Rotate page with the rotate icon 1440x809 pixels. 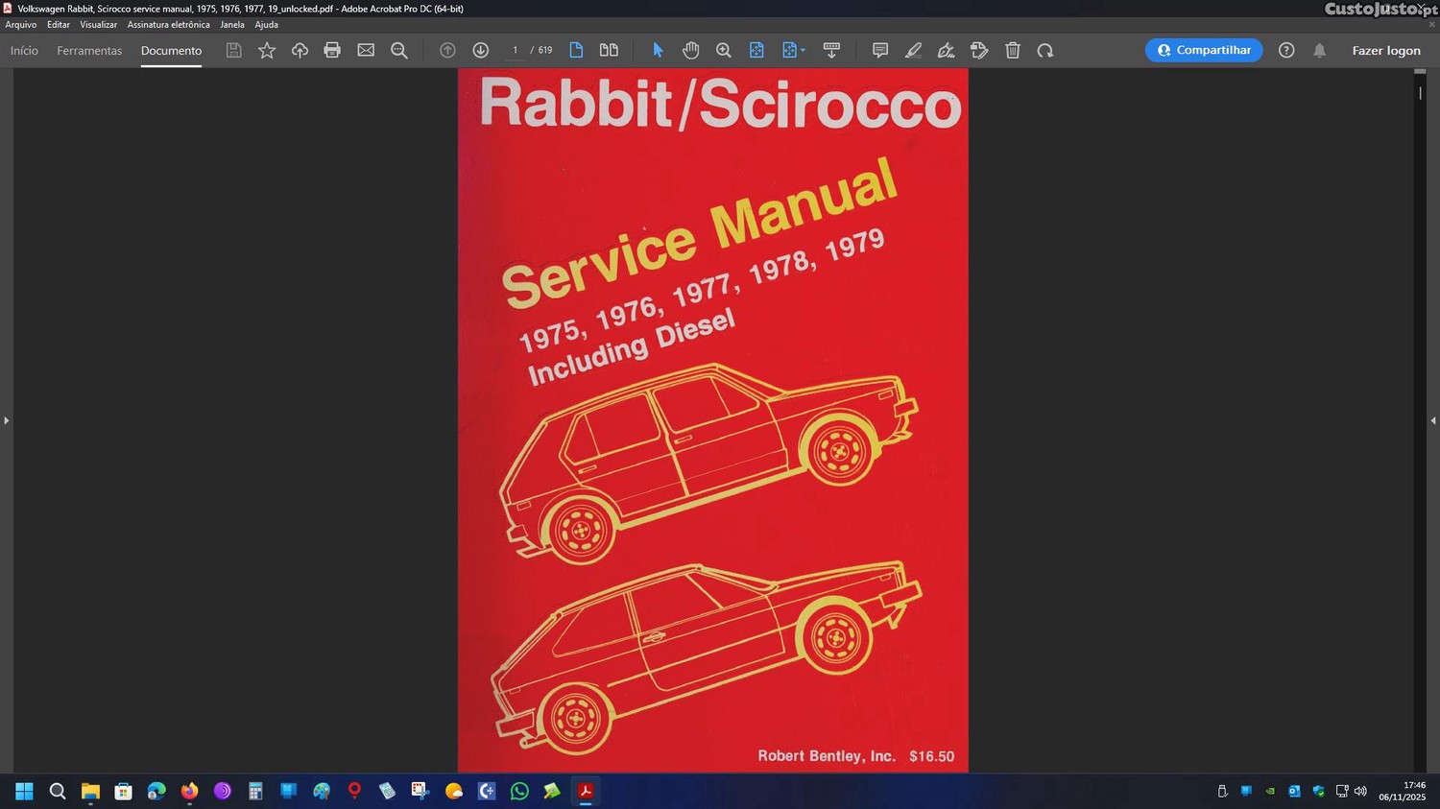coord(1045,50)
